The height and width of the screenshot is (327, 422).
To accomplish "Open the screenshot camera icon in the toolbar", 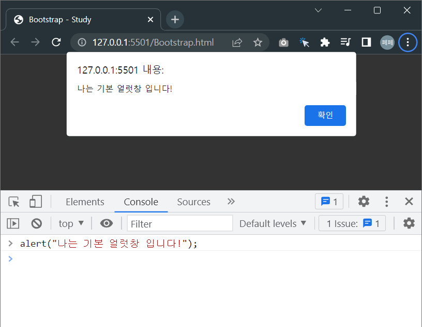I will 283,42.
